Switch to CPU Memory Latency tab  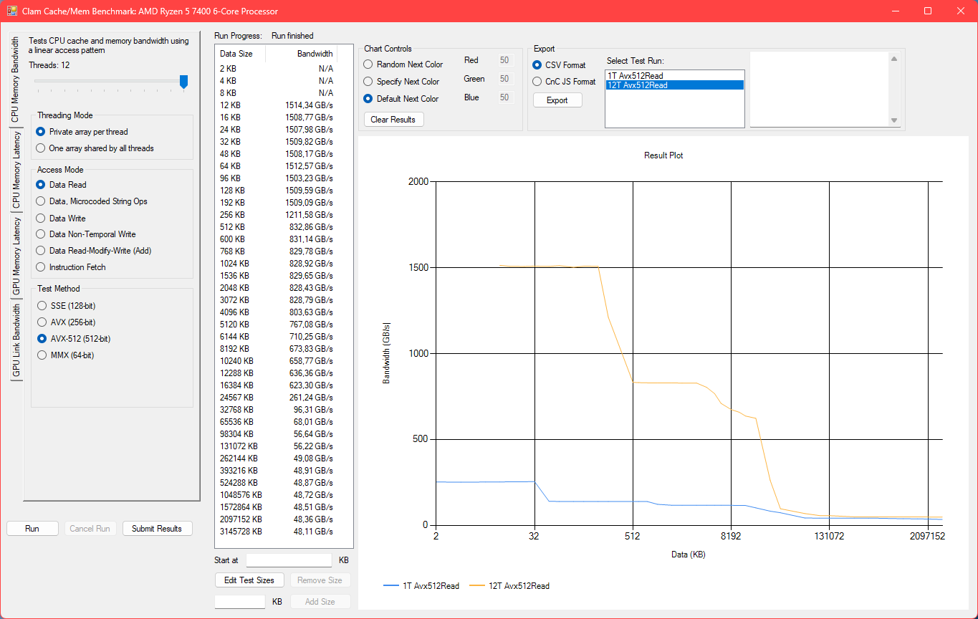[16, 171]
